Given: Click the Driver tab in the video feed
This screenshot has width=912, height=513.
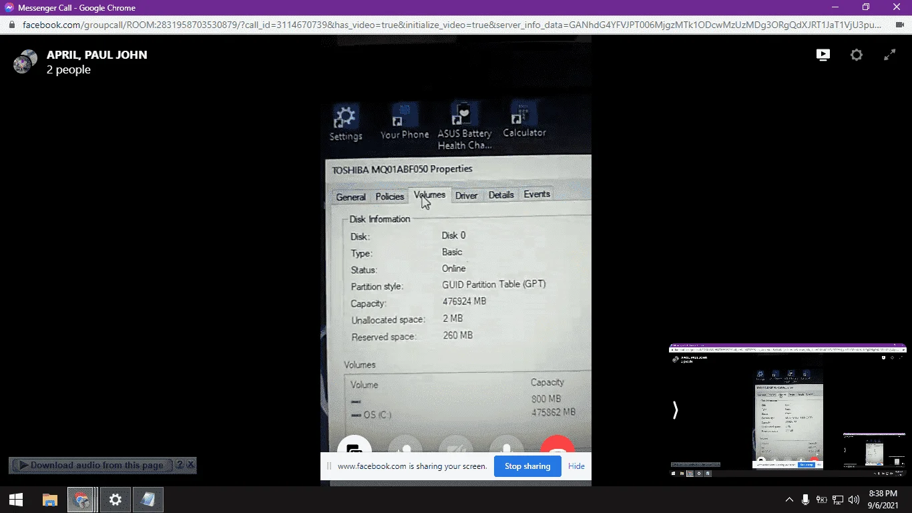Looking at the screenshot, I should (467, 196).
